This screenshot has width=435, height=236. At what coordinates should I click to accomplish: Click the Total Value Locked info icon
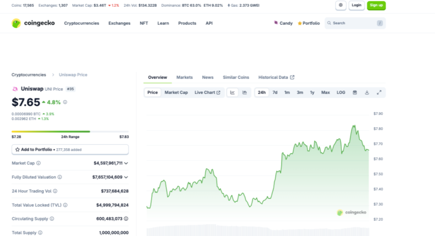pyautogui.click(x=65, y=205)
